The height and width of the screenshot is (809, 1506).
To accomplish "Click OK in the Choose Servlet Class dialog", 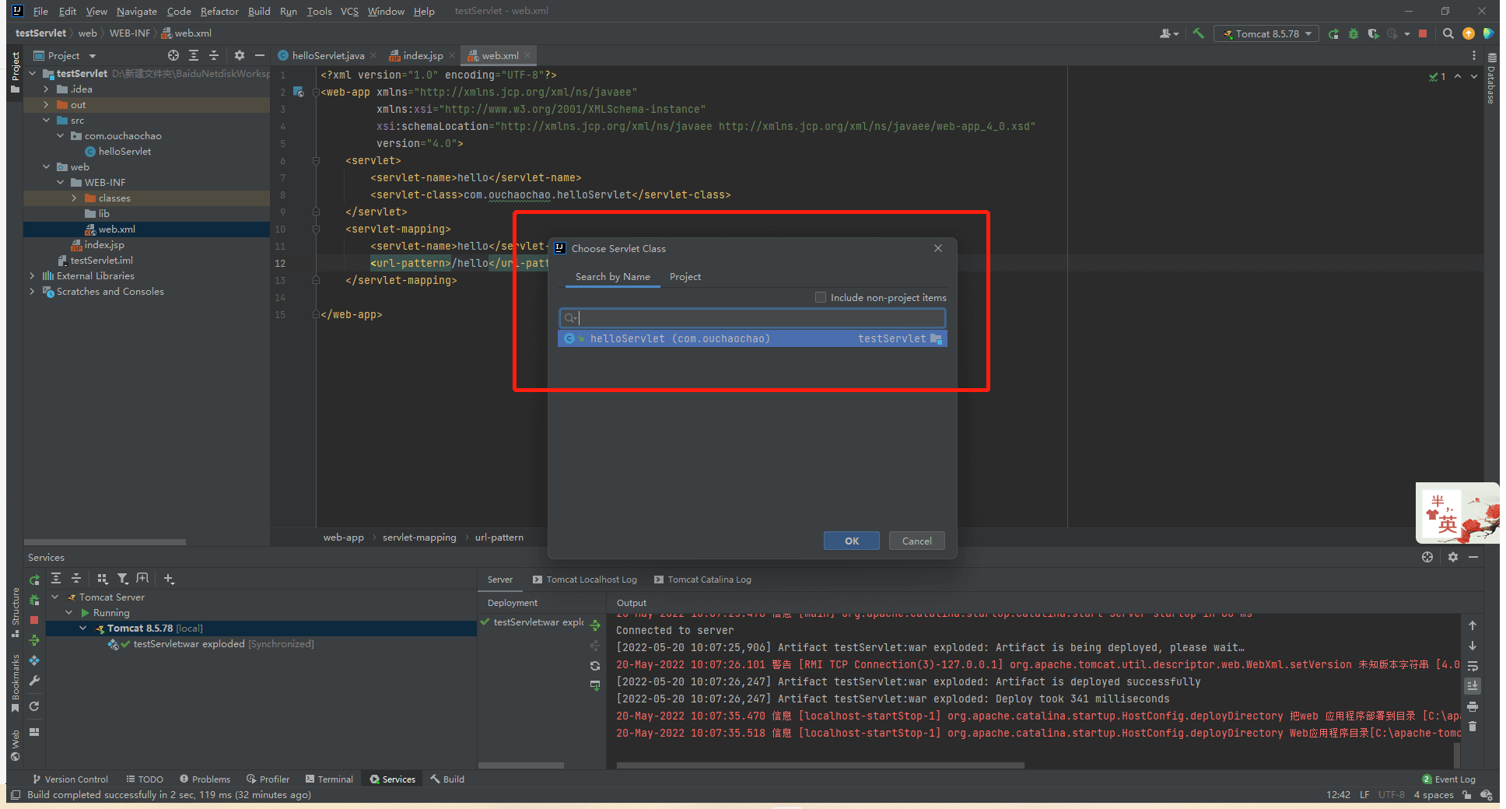I will pyautogui.click(x=852, y=541).
